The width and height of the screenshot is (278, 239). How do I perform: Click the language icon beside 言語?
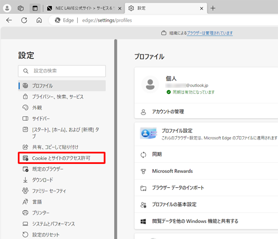click(x=25, y=202)
